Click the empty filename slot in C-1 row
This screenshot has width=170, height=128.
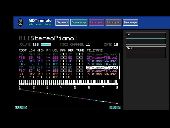(x=102, y=77)
